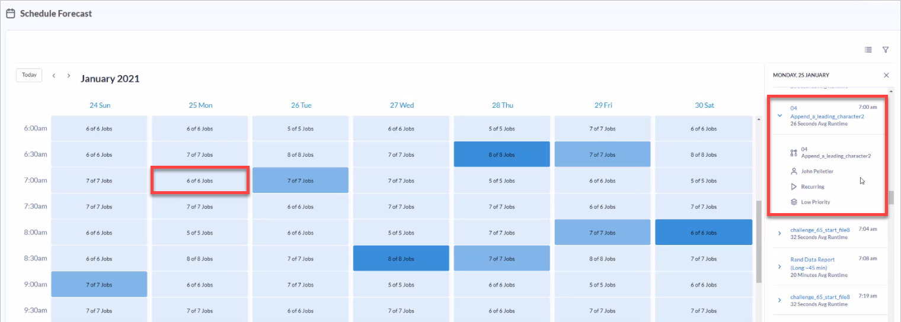Select the 8:00am Friday 7 of 7 Jobs cell
Viewport: 901px width, 322px height.
[x=603, y=233]
